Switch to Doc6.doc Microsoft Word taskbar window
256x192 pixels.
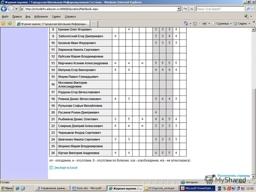coord(89,188)
